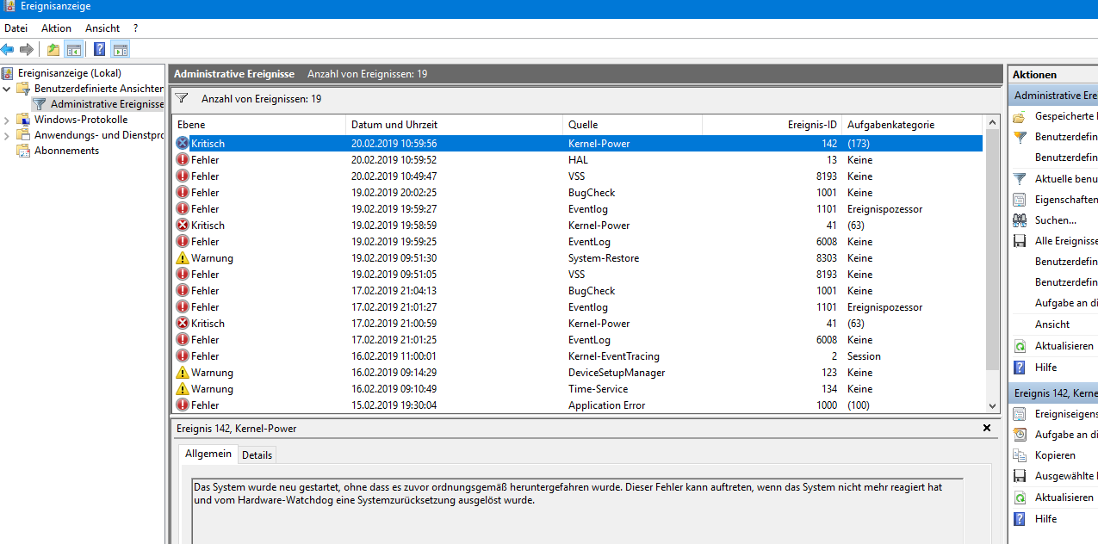Screen dimensions: 1098x544
Task: Toggle the console tree toolbar icon
Action: 74,49
